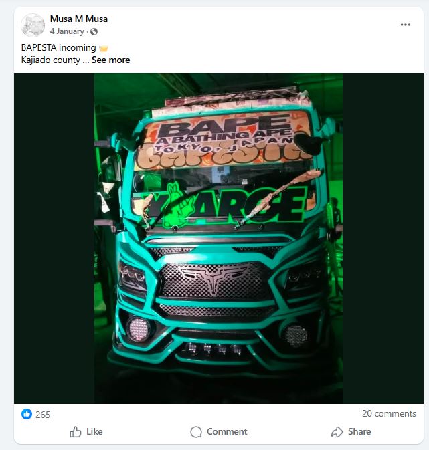The image size is (429, 450).
Task: Toggle Like via the "Like" label
Action: tap(94, 432)
